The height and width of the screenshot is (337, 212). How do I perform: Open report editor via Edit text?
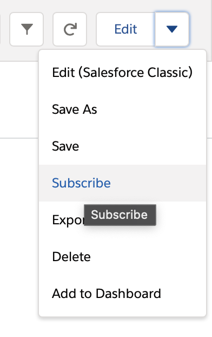pos(125,29)
